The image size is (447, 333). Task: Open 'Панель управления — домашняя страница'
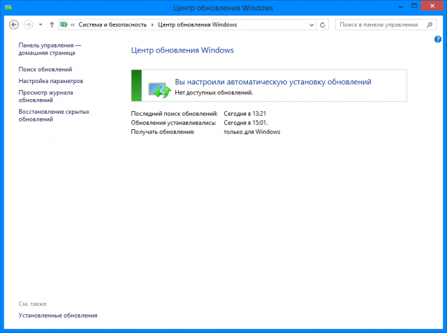coord(50,49)
